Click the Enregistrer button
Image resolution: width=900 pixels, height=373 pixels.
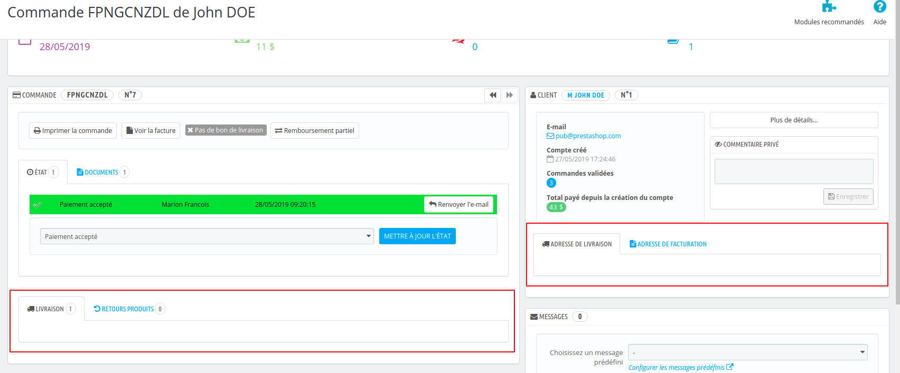coord(848,196)
